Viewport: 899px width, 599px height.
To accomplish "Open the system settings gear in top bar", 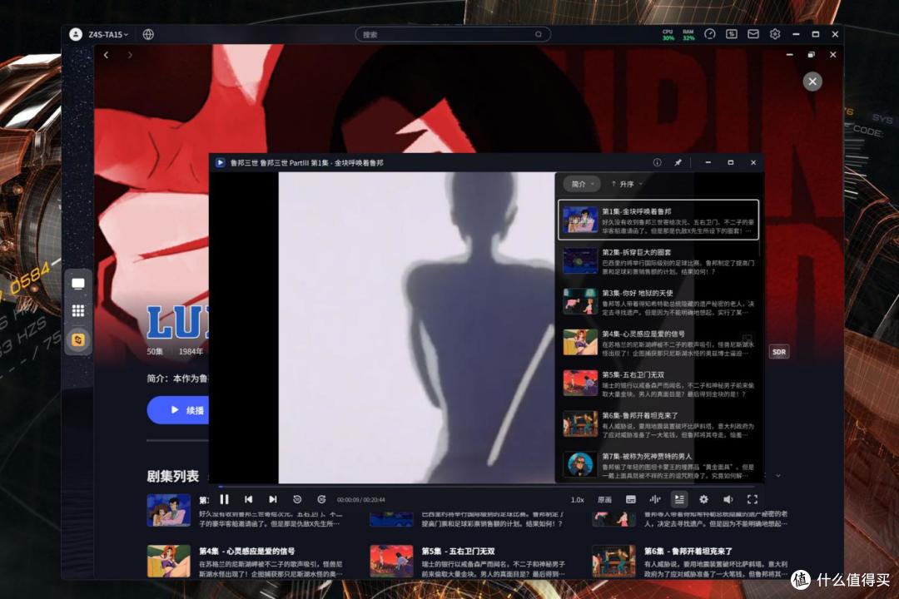I will pyautogui.click(x=775, y=34).
